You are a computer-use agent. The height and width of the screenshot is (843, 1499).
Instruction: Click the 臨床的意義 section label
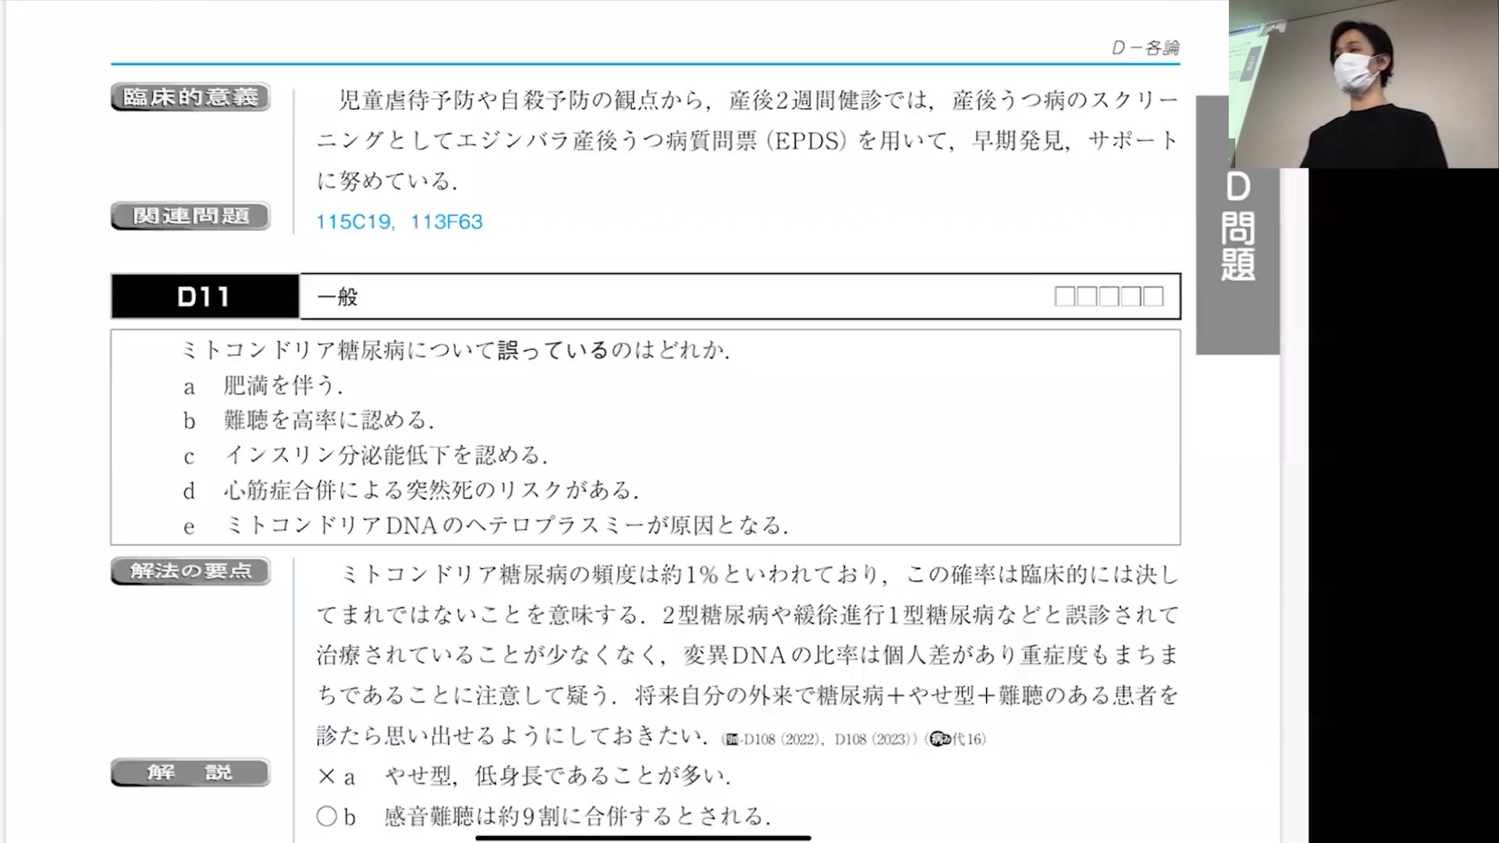coord(190,98)
